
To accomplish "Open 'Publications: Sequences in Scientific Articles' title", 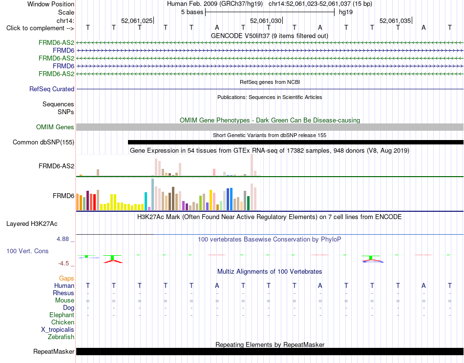I will pyautogui.click(x=270, y=97).
